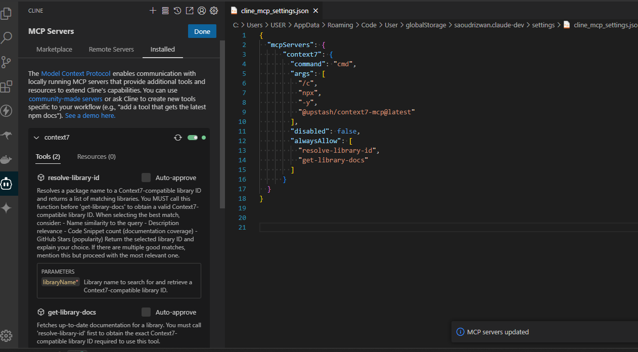
Task: Open Cline task history icon
Action: (177, 11)
